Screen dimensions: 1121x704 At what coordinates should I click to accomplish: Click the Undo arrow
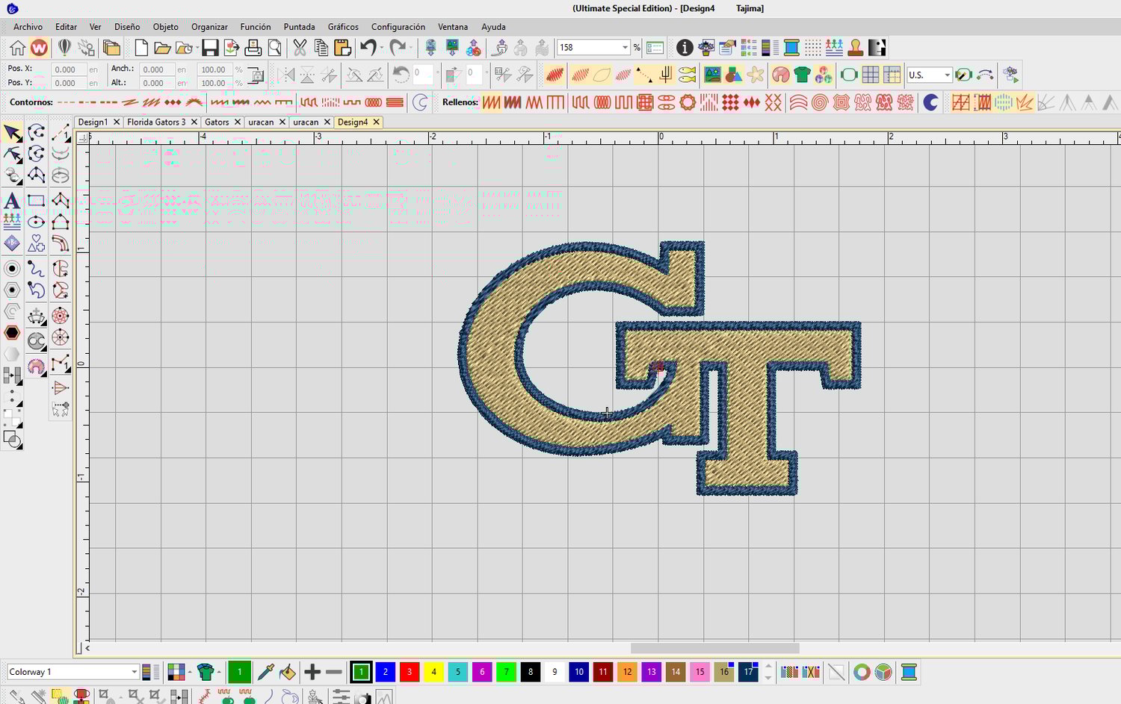point(368,48)
